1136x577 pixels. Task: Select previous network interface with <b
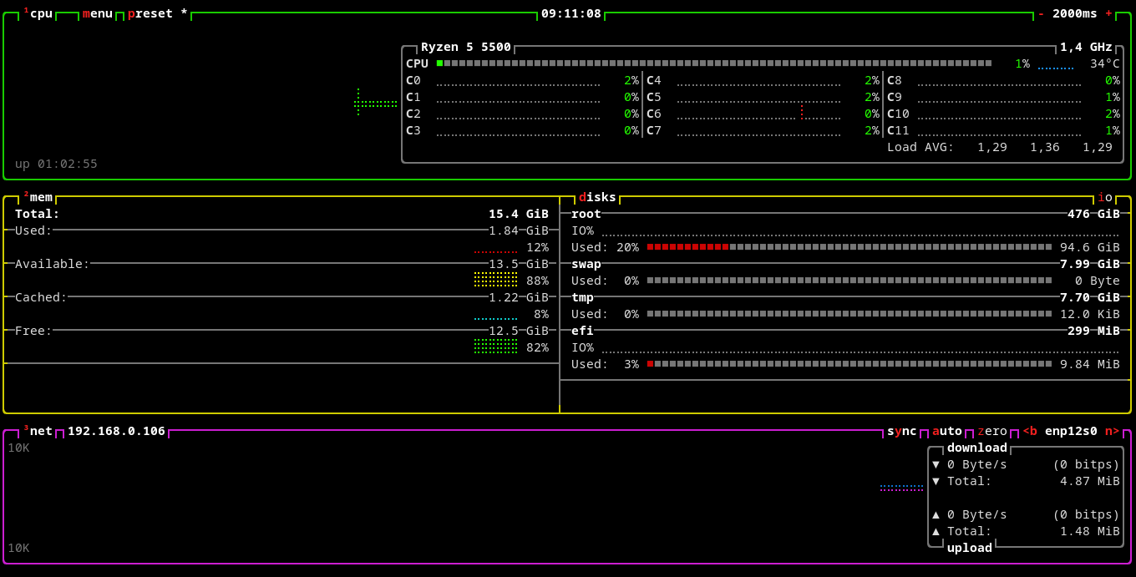click(x=1030, y=431)
